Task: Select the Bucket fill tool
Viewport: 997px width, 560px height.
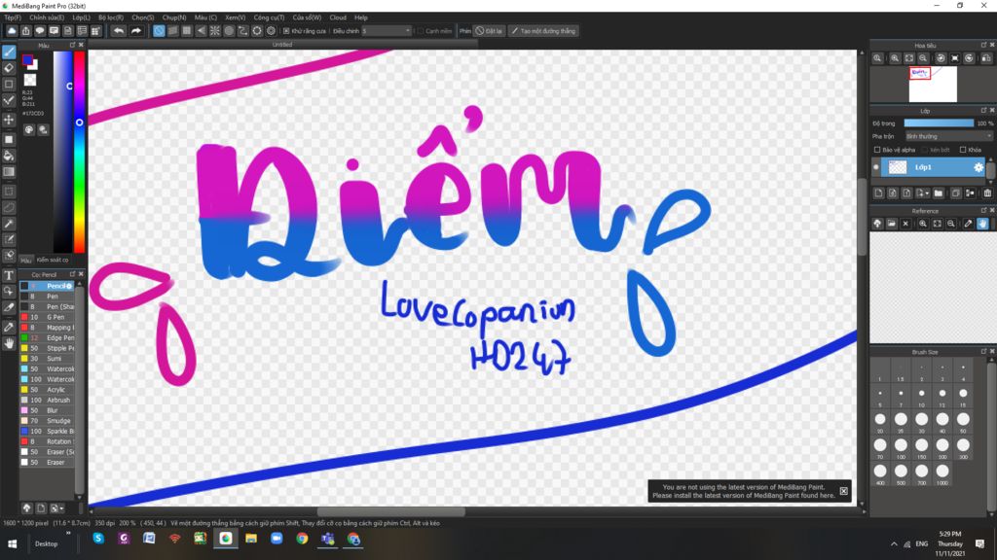Action: click(9, 156)
